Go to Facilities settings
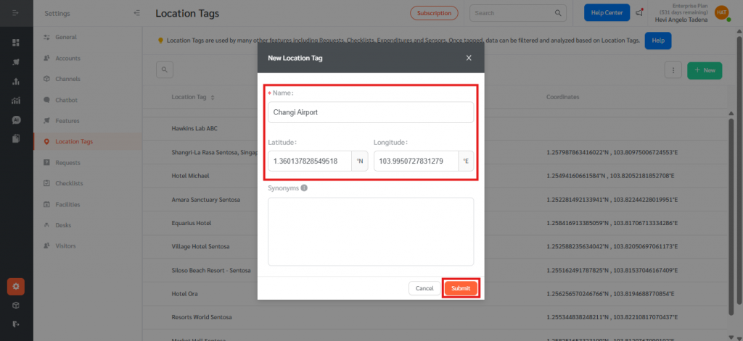The height and width of the screenshot is (341, 743). (67, 205)
